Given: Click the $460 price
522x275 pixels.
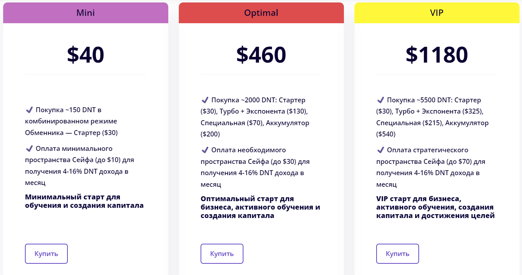Looking at the screenshot, I should pyautogui.click(x=261, y=55).
